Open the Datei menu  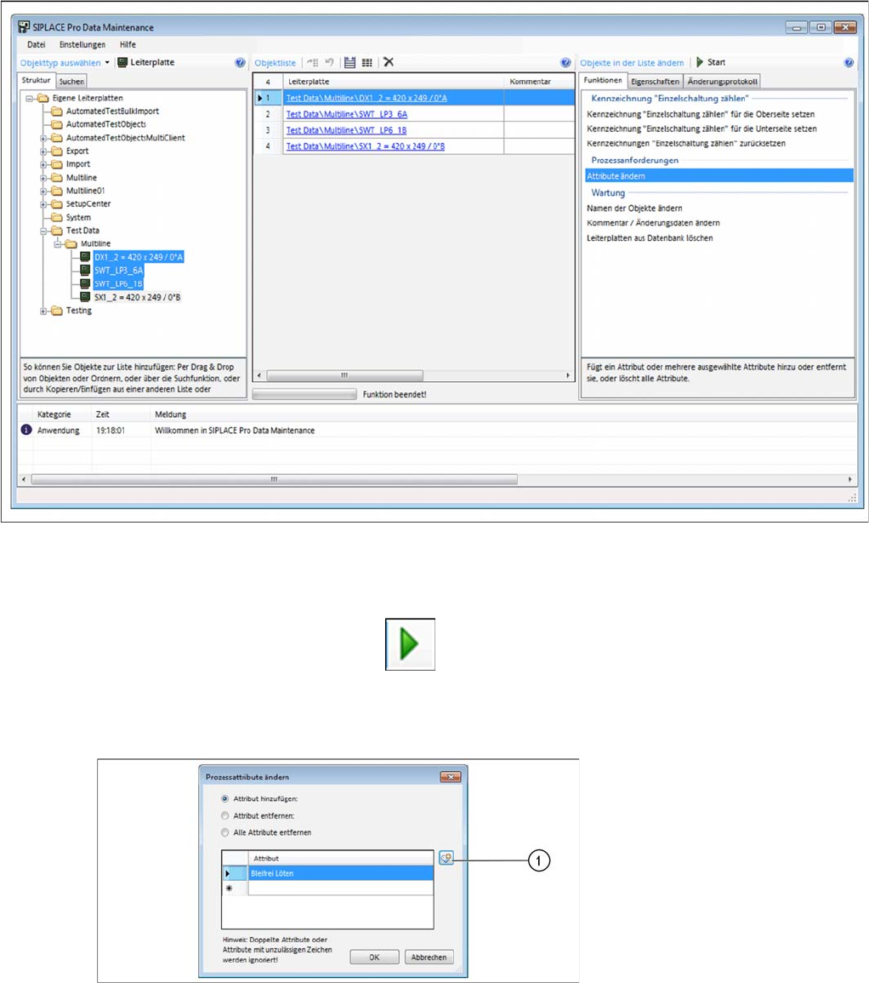coord(37,44)
